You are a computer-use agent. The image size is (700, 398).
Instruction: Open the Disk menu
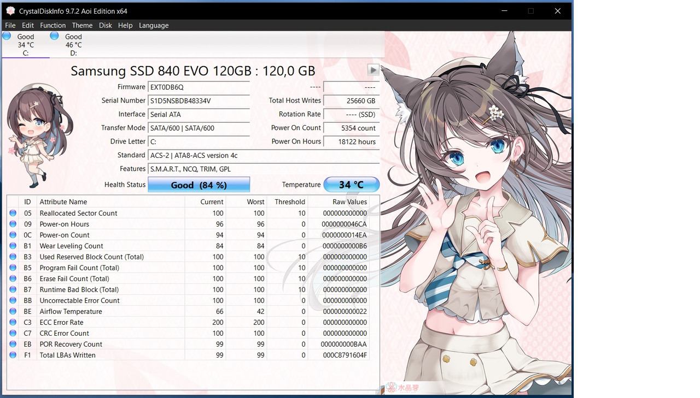(105, 25)
